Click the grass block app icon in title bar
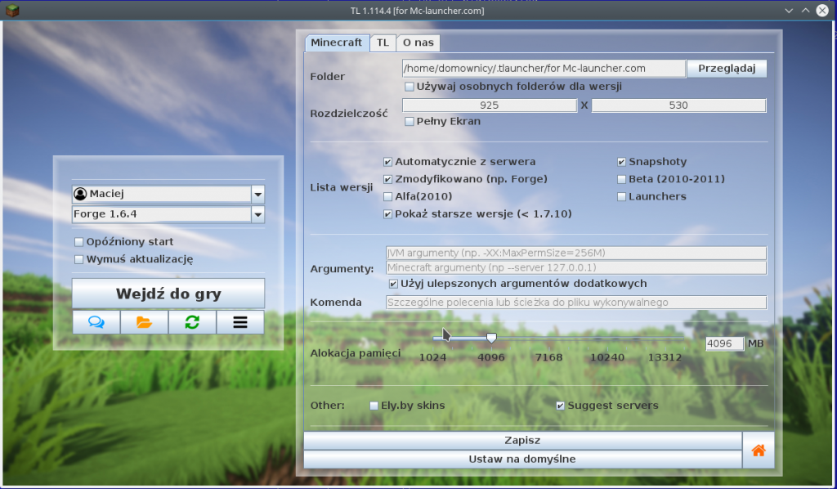The height and width of the screenshot is (489, 837). click(x=12, y=10)
